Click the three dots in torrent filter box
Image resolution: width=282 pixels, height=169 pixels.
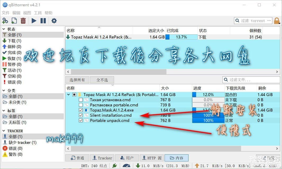tap(269, 21)
